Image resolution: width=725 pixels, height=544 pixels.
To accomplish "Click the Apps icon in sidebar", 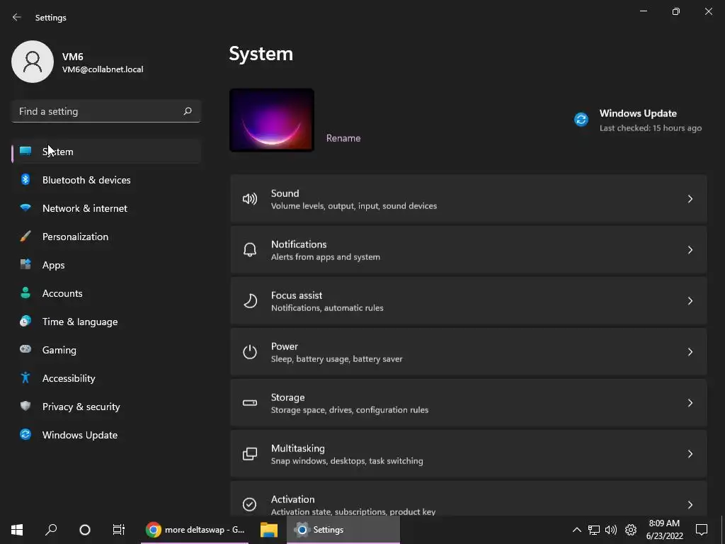I will (25, 265).
